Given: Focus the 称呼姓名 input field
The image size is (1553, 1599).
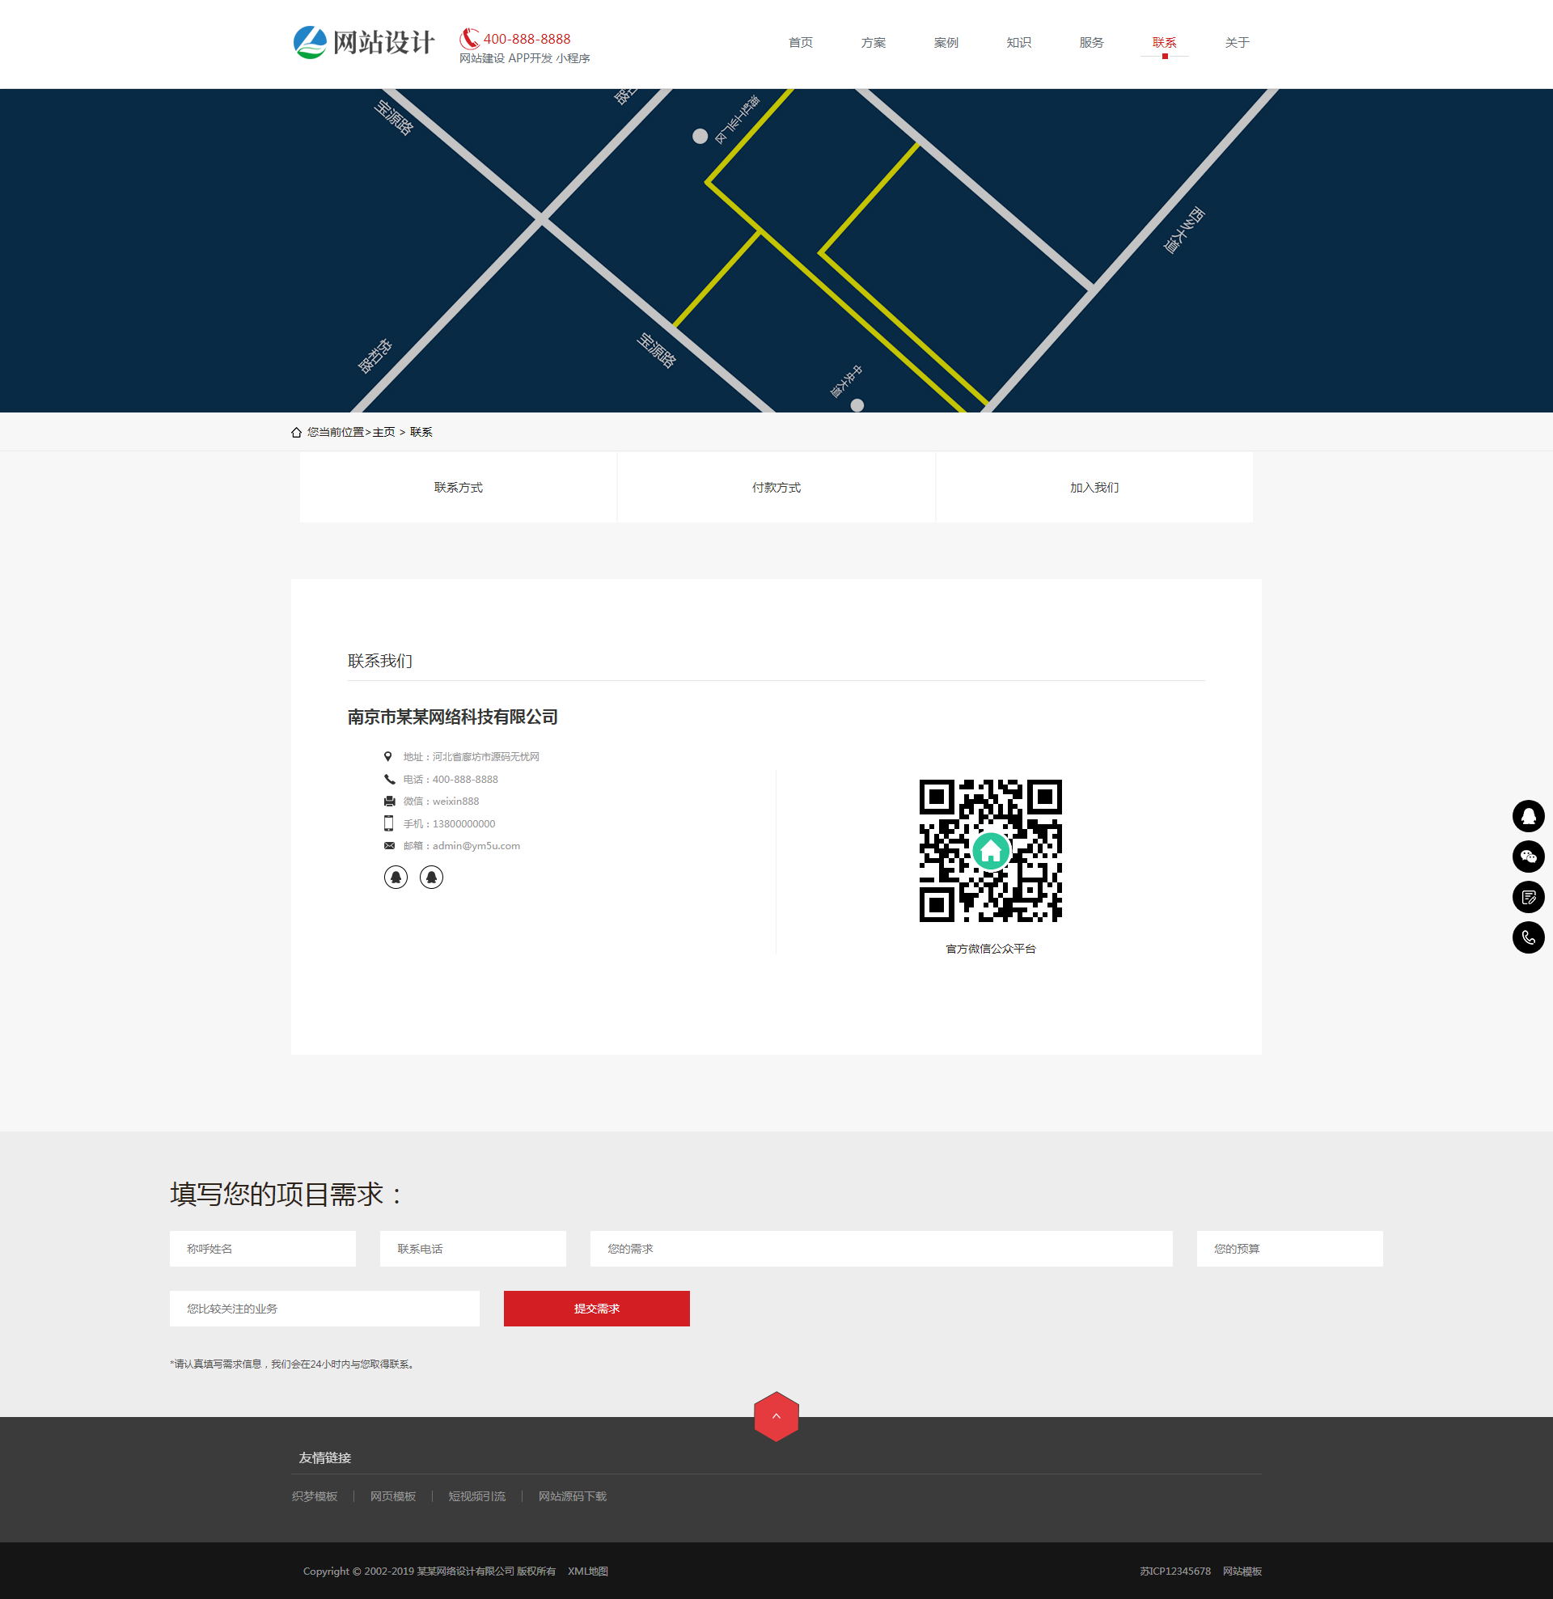Looking at the screenshot, I should point(262,1248).
